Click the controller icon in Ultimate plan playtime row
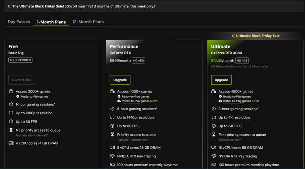This screenshot has height=169, width=305. (214, 165)
